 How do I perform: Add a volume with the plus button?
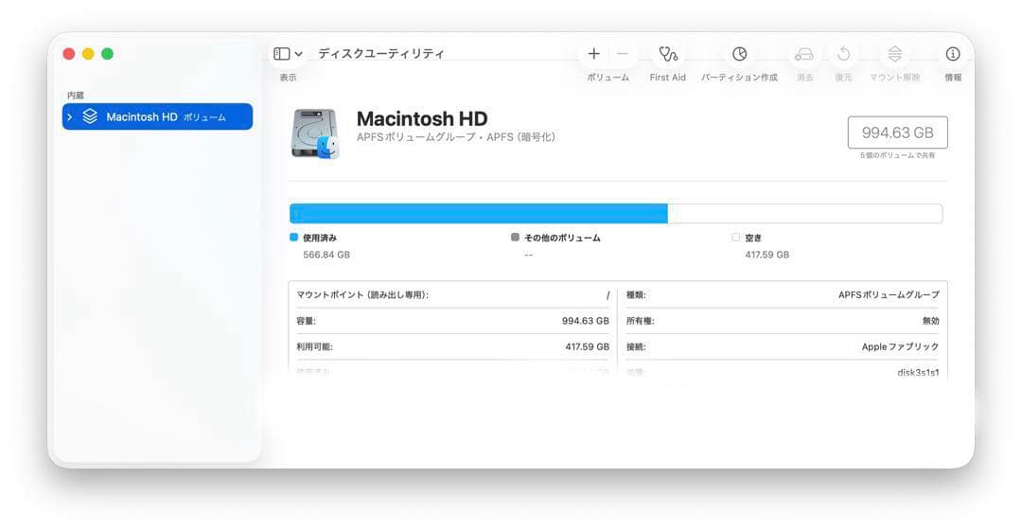point(593,54)
